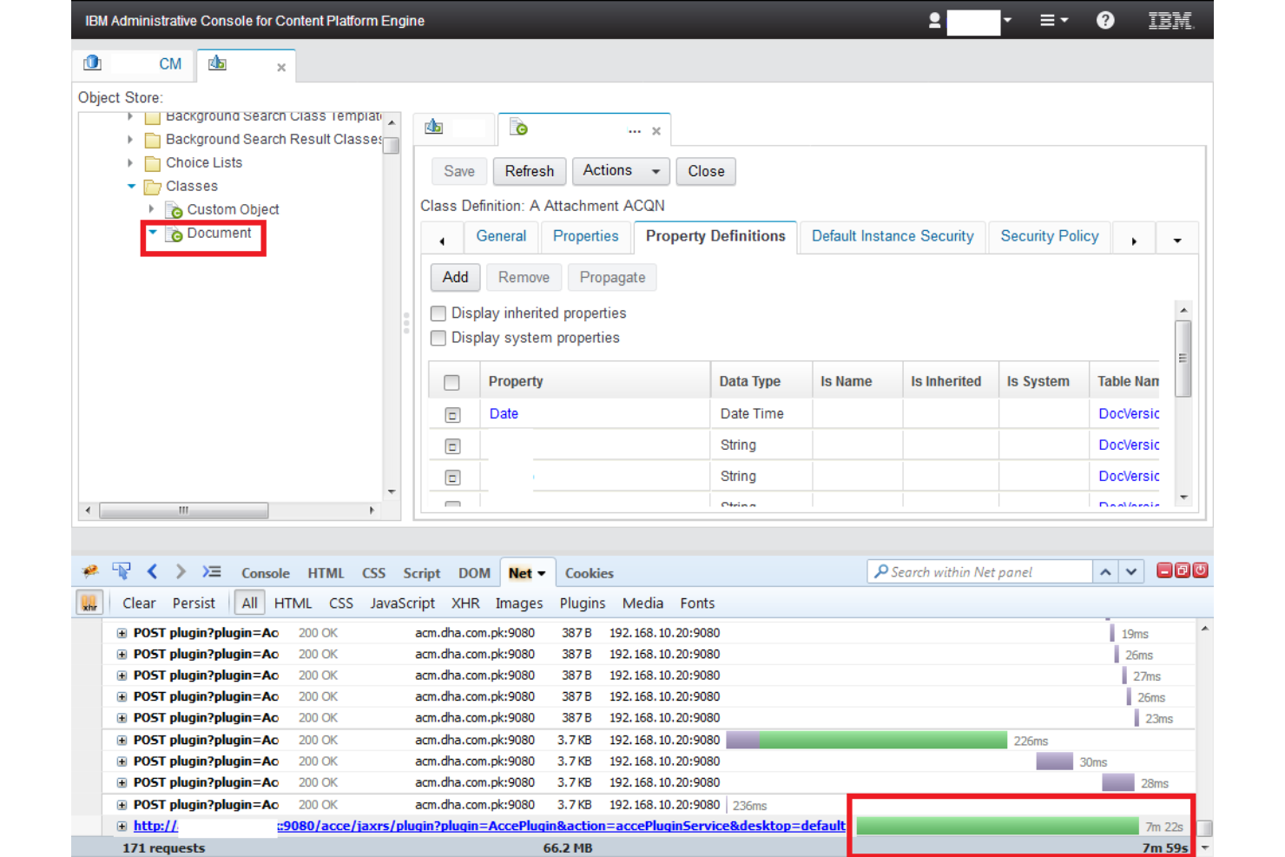Enable Display inherited properties
Screen dimensions: 1285x857
click(x=438, y=313)
